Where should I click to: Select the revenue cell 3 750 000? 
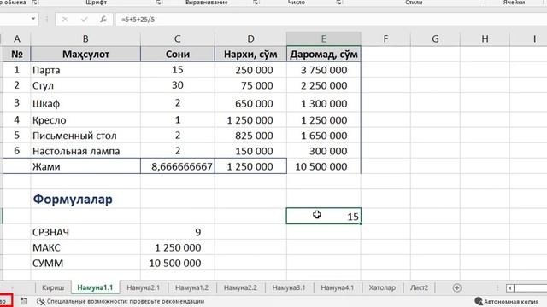pos(324,70)
